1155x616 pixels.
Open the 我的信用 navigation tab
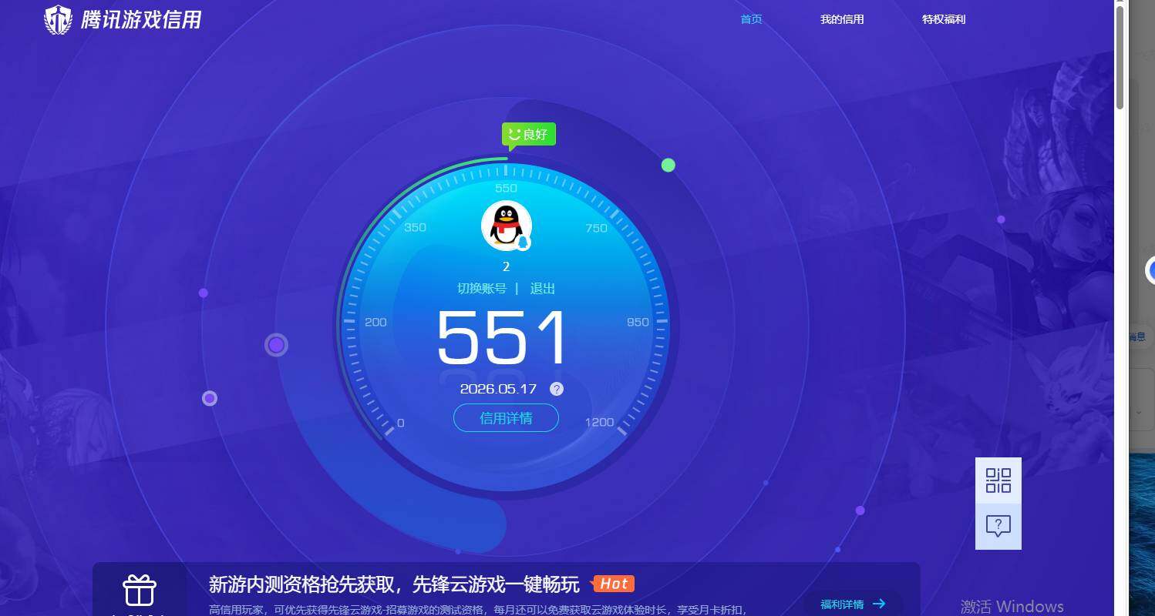click(842, 19)
